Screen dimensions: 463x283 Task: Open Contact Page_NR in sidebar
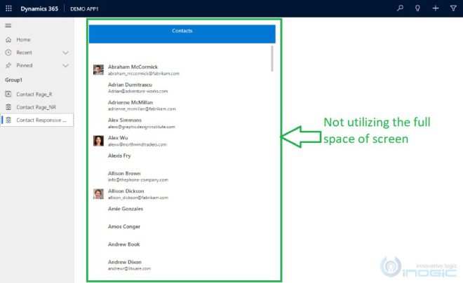point(36,107)
